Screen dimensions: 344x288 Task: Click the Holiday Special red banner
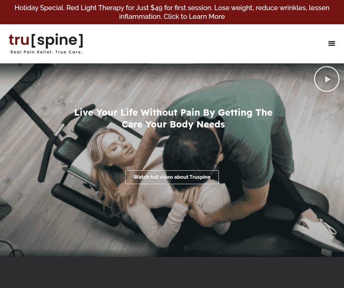172,12
